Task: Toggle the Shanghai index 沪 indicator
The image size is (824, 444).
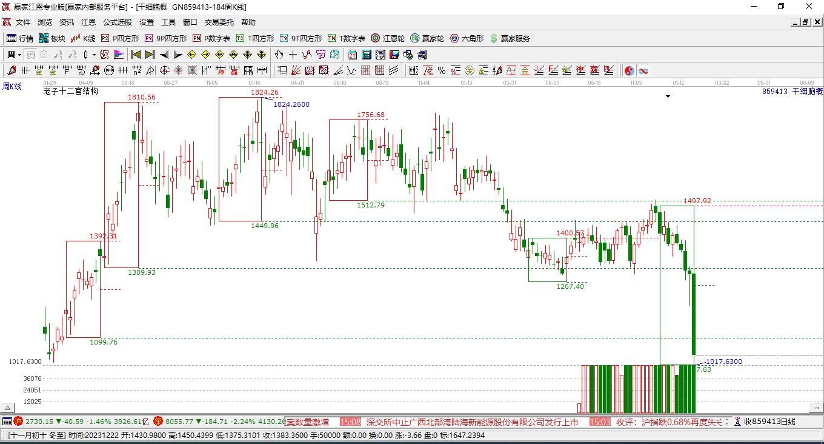Action: click(x=18, y=421)
